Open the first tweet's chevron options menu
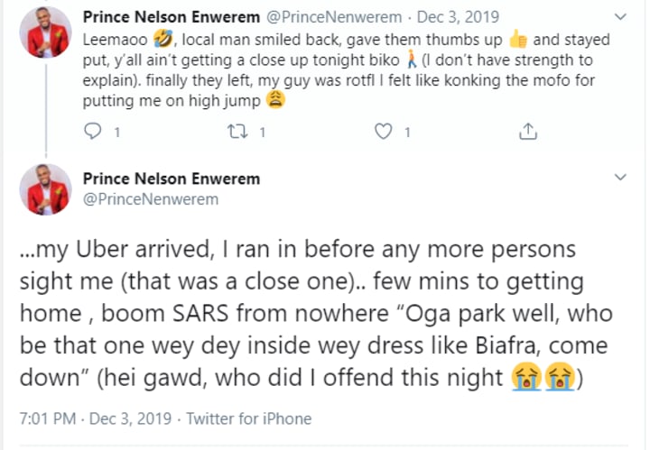The image size is (650, 450). click(x=620, y=16)
